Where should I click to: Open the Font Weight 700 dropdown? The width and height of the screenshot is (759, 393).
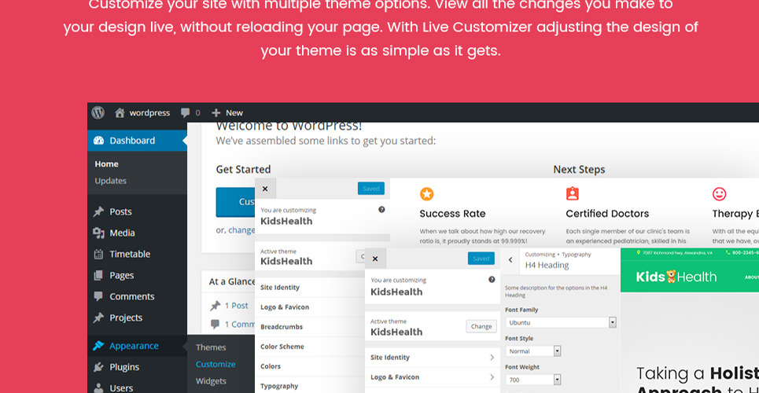coord(533,380)
